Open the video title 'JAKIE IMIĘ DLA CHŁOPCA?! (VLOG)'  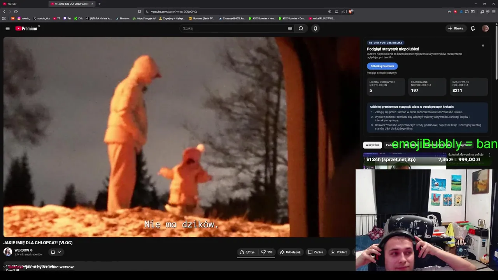pyautogui.click(x=38, y=243)
